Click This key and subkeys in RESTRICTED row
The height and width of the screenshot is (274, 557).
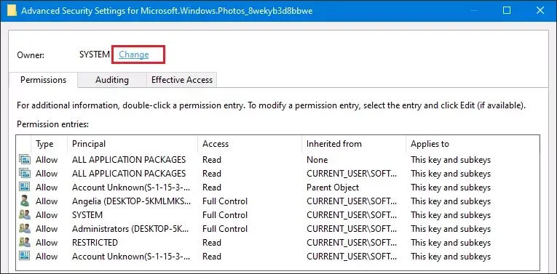[x=451, y=243]
